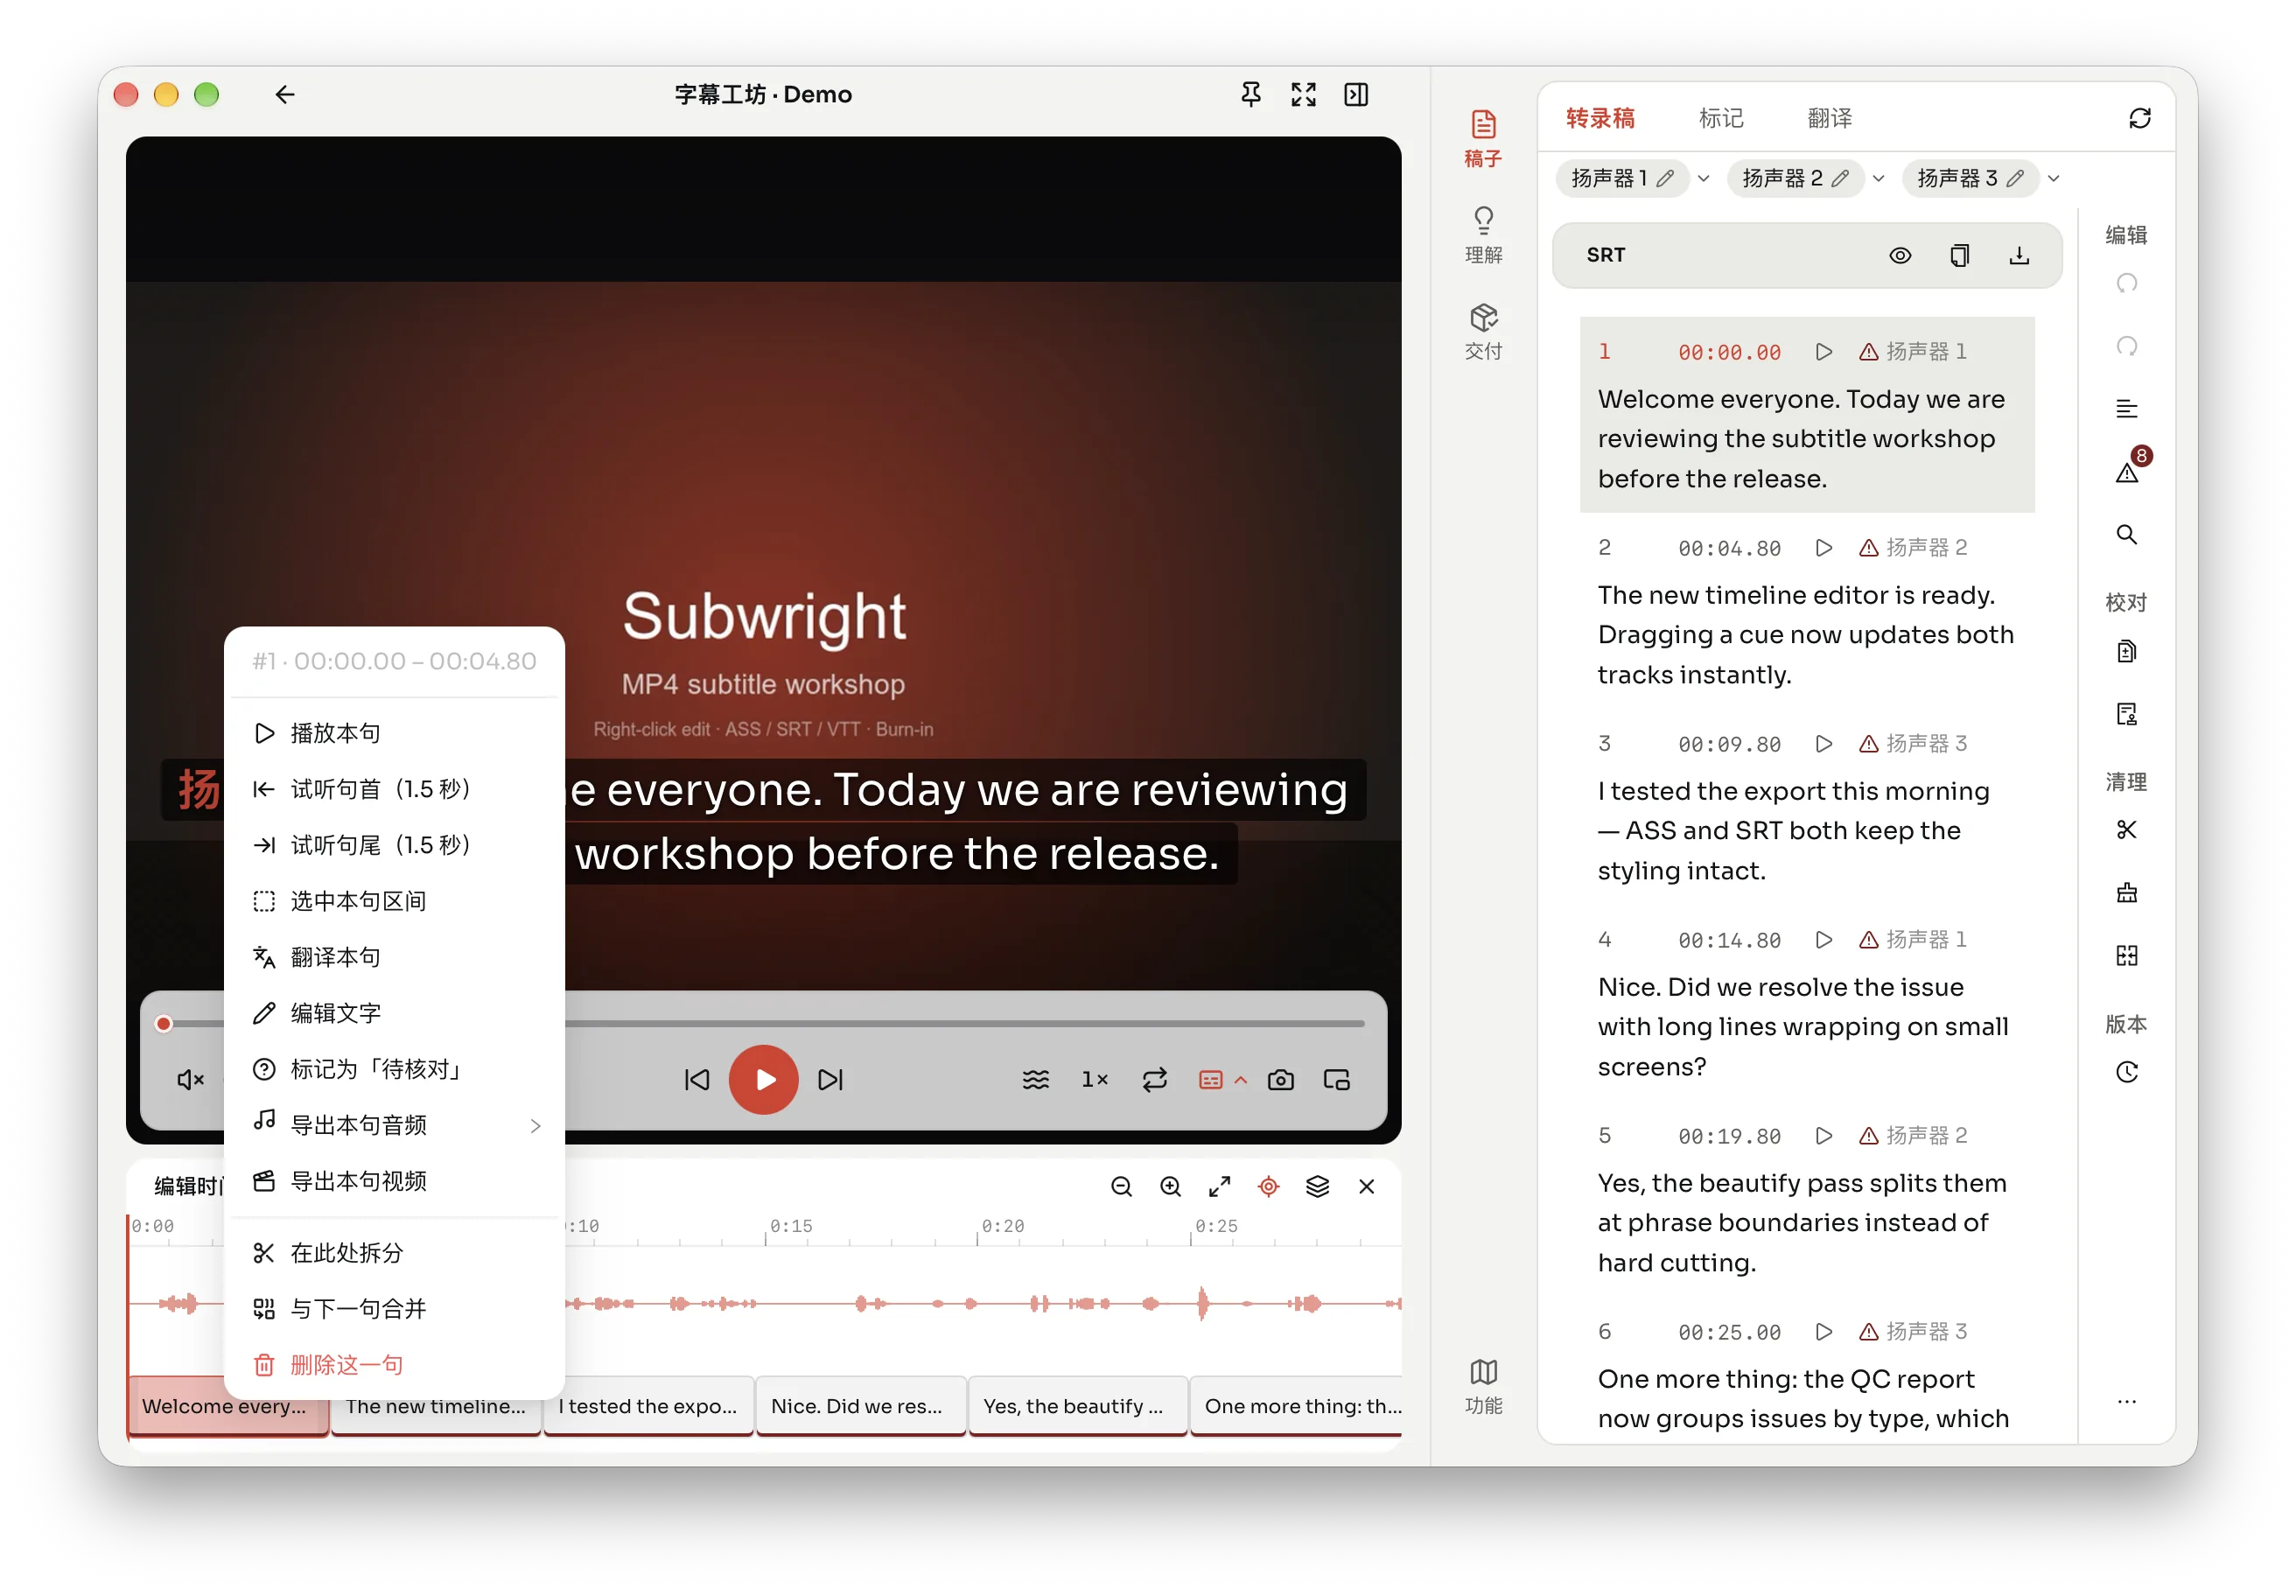The width and height of the screenshot is (2296, 1596).
Task: Rename 扬声器 1 with its pencil icon
Action: click(x=1664, y=179)
